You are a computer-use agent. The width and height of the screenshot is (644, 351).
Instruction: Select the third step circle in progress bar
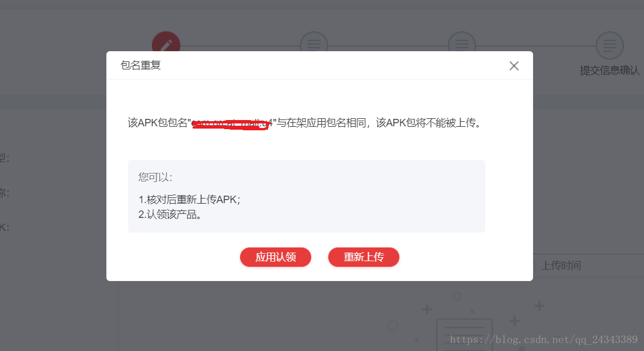coord(461,42)
